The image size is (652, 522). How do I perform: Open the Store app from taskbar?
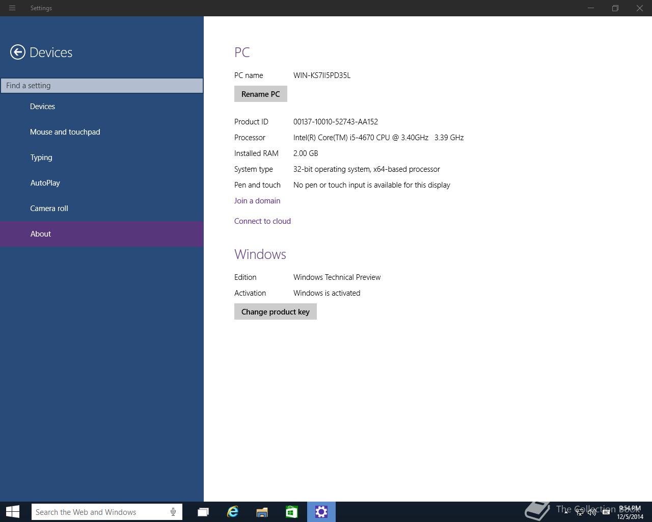click(x=291, y=512)
